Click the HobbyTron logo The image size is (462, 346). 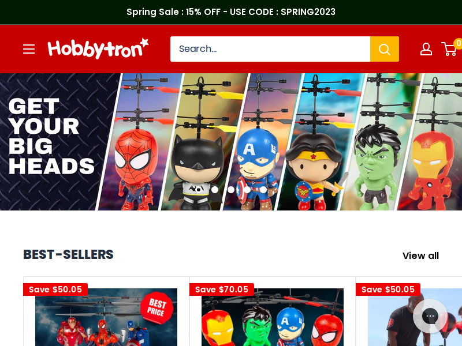(x=98, y=48)
